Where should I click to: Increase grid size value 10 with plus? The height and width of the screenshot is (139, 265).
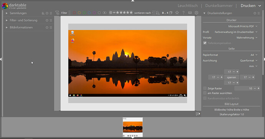[258, 88]
